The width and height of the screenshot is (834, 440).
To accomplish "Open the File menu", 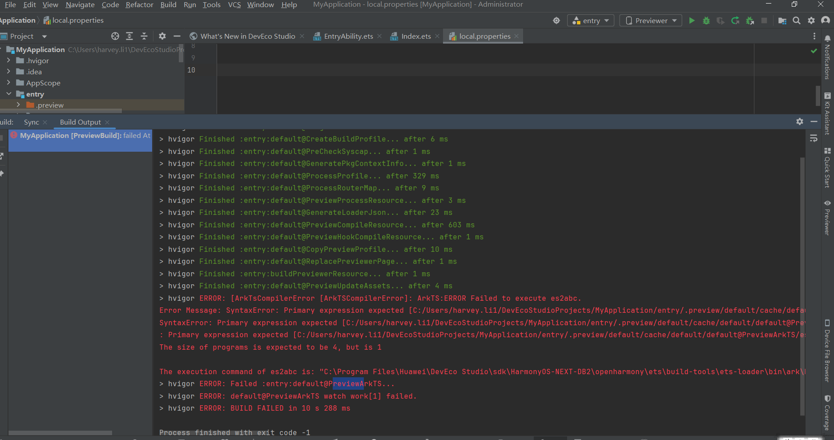I will (x=10, y=4).
